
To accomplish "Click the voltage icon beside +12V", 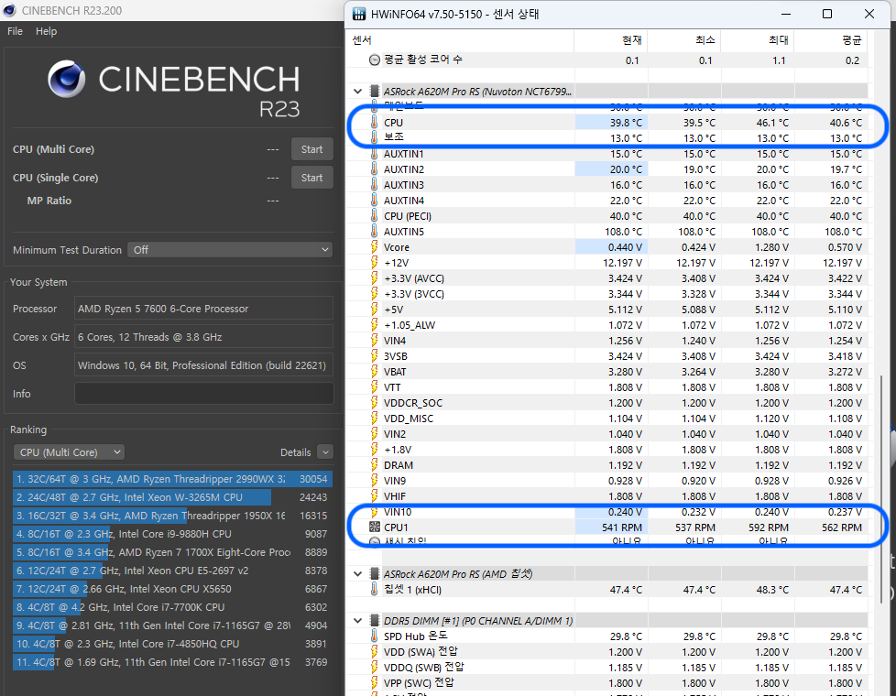I will pyautogui.click(x=375, y=262).
